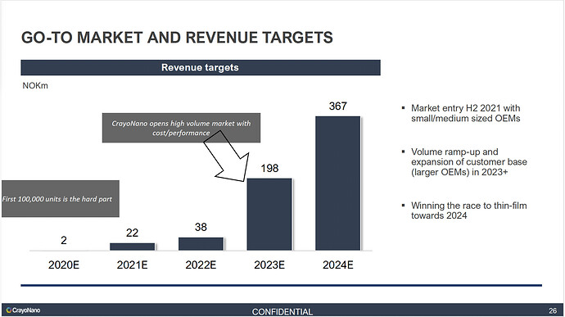Click the 2020E axis label
565x317 pixels.
coord(64,265)
